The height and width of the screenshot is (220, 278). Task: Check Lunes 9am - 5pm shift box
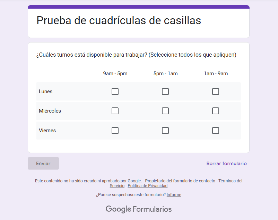click(115, 92)
